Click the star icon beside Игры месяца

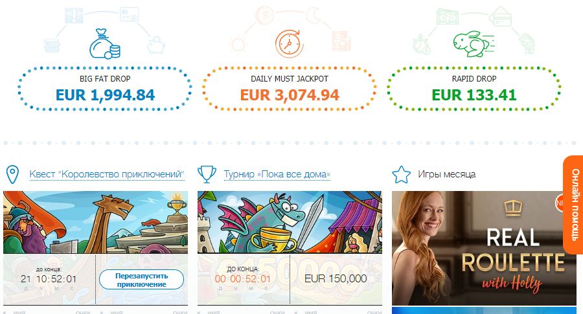tap(402, 175)
